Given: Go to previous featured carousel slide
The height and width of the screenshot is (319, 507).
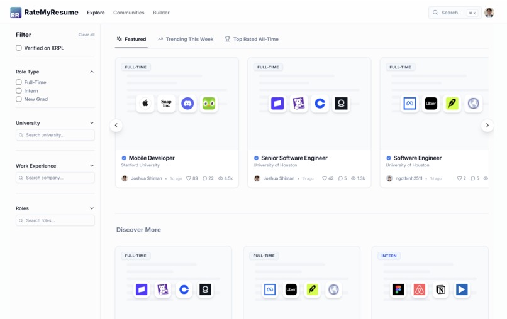Looking at the screenshot, I should (x=116, y=125).
